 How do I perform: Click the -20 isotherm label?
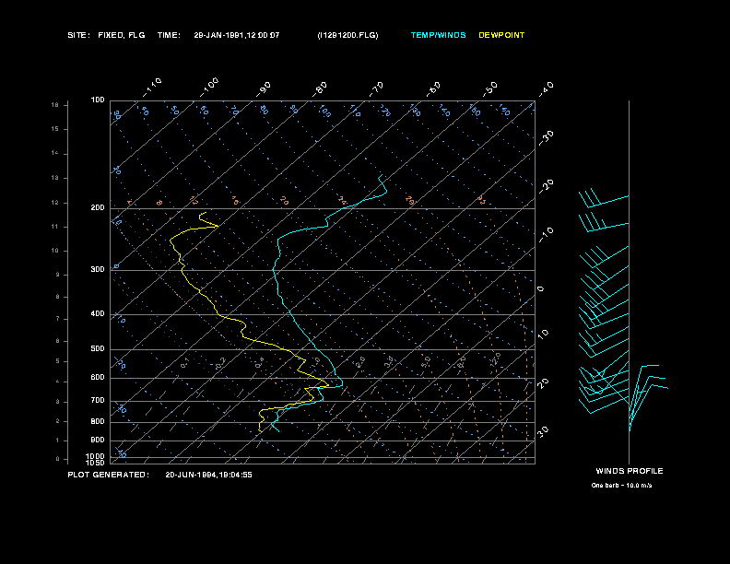[546, 186]
